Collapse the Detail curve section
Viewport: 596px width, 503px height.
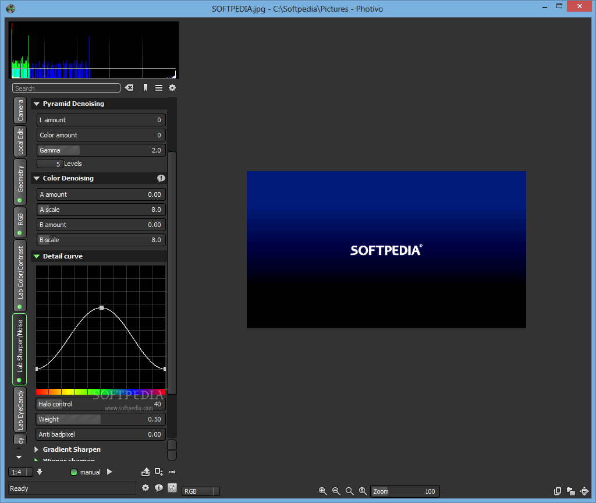37,256
